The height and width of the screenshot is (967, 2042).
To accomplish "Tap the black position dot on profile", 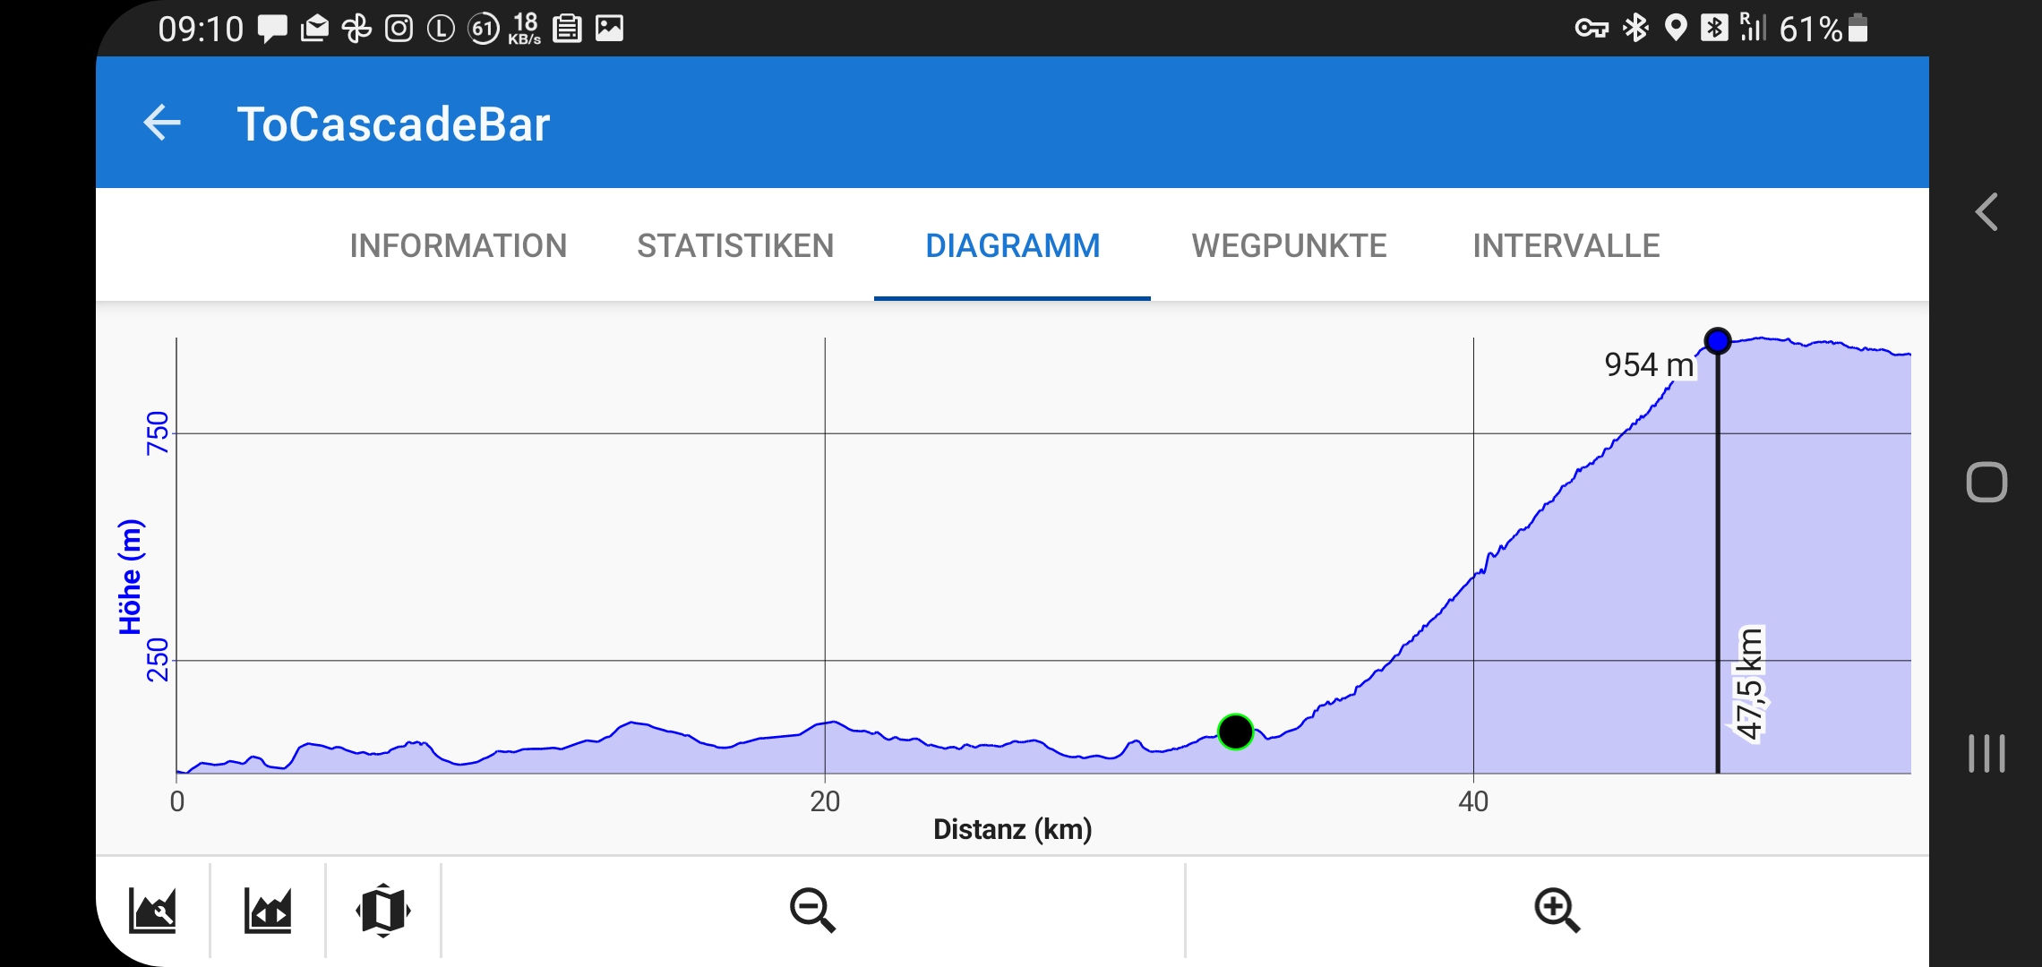I will 1235,732.
